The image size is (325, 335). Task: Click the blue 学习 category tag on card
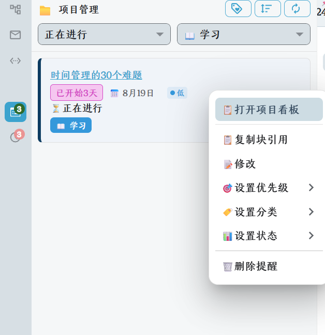[71, 125]
